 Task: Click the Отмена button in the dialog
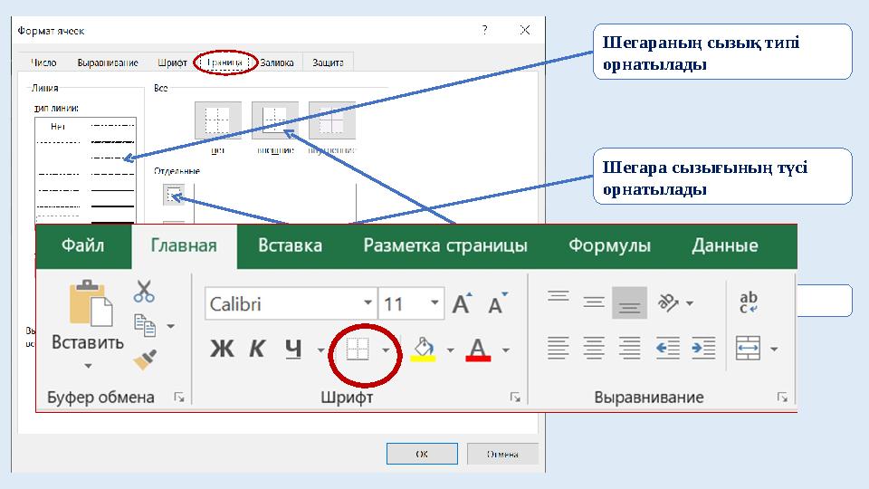coord(502,454)
